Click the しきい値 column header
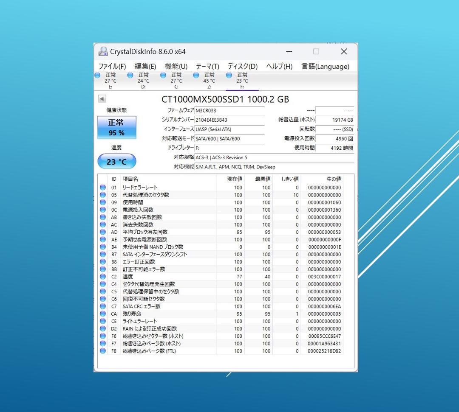Image resolution: width=459 pixels, height=412 pixels. point(287,179)
